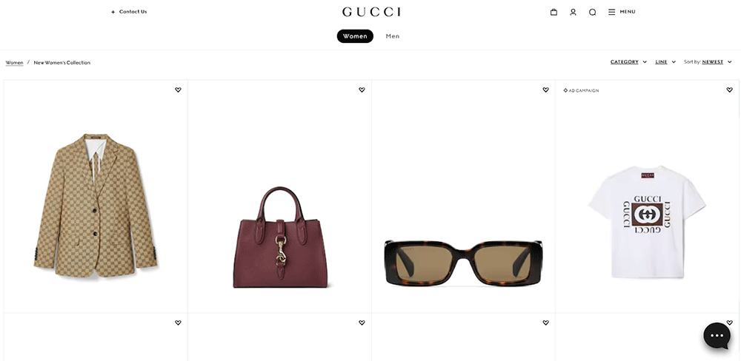Screen dimensions: 741x361
Task: Click the Women breadcrumb link
Action: [14, 62]
